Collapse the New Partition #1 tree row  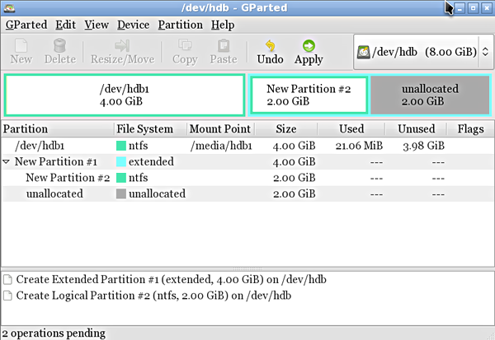coord(7,162)
